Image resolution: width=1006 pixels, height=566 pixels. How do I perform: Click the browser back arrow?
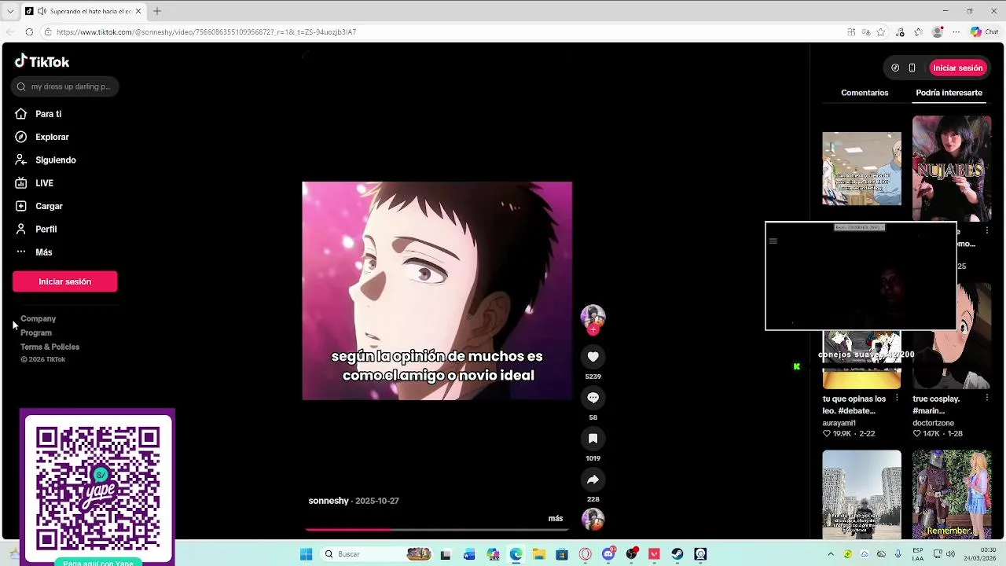[9, 32]
